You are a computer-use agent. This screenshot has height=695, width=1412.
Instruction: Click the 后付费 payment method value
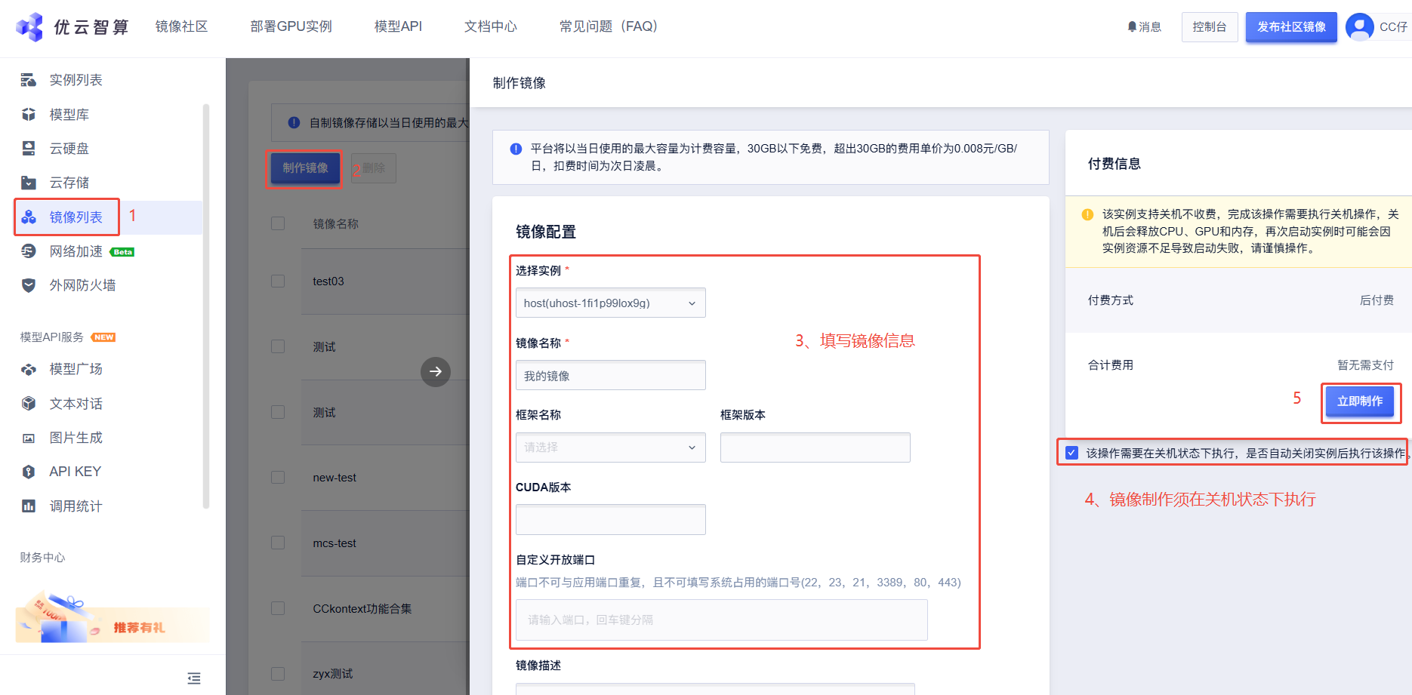(1377, 300)
